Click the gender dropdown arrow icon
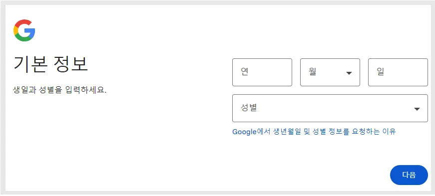Image resolution: width=435 pixels, height=196 pixels. coord(417,109)
